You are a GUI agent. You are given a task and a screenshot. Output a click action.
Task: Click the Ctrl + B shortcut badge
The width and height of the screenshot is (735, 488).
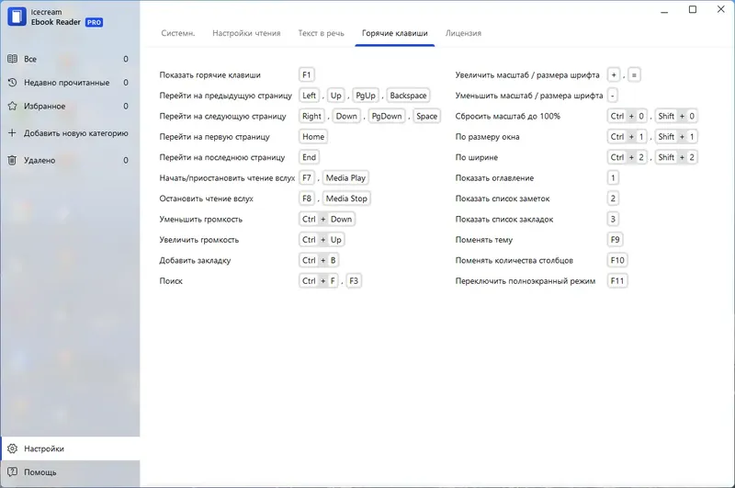(x=319, y=261)
